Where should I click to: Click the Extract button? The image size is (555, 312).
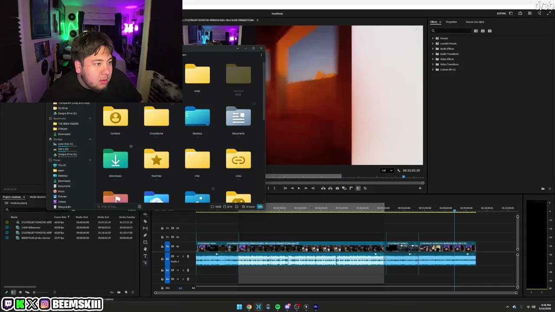(330, 188)
